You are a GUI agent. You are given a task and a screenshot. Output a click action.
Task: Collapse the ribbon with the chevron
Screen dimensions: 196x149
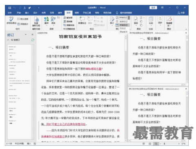[186, 29]
